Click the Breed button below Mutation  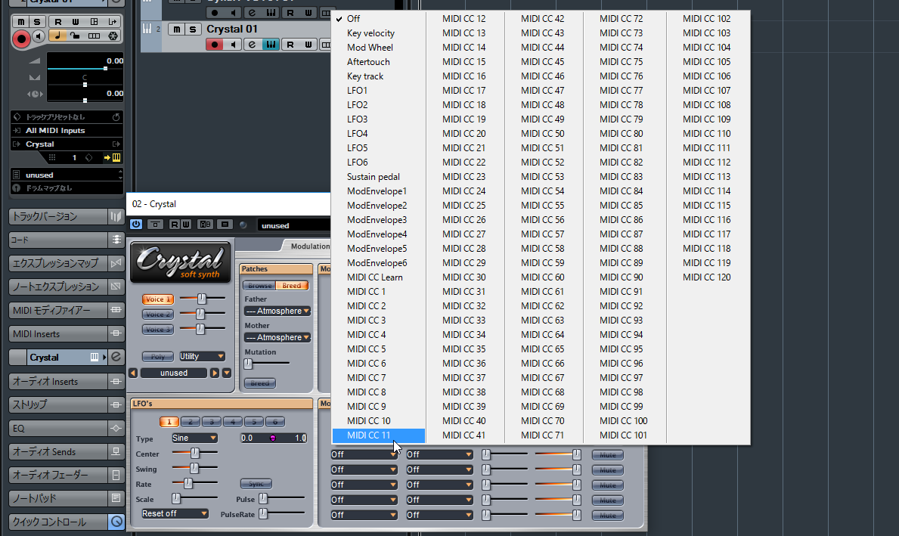(x=260, y=383)
